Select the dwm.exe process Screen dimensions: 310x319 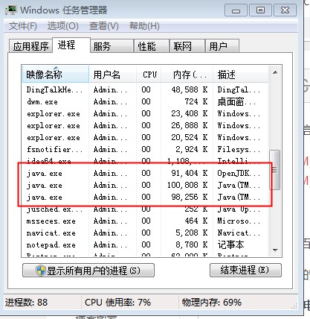tap(145, 101)
